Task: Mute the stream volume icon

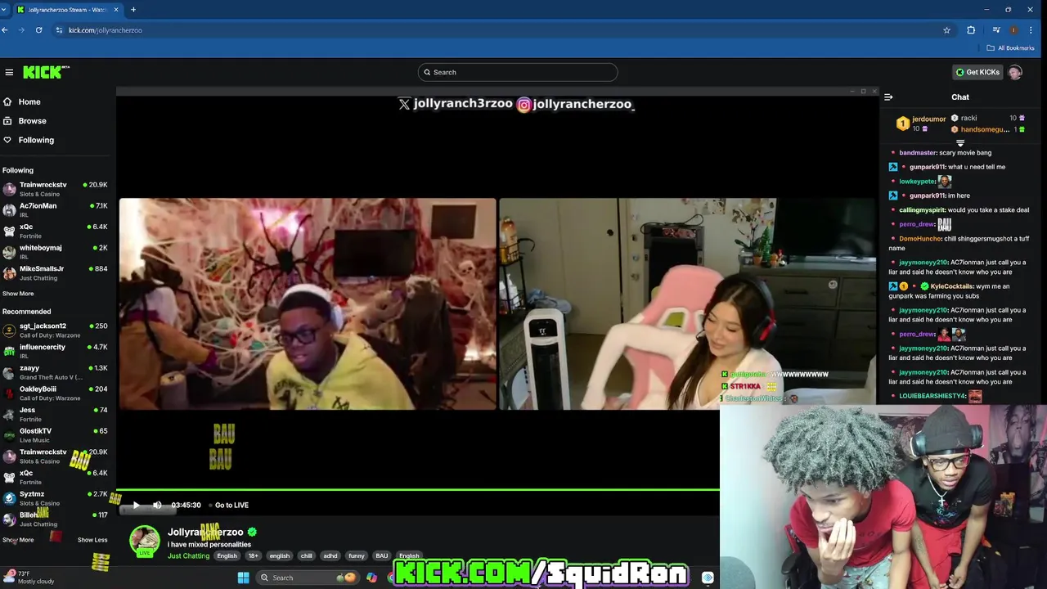Action: (x=157, y=505)
